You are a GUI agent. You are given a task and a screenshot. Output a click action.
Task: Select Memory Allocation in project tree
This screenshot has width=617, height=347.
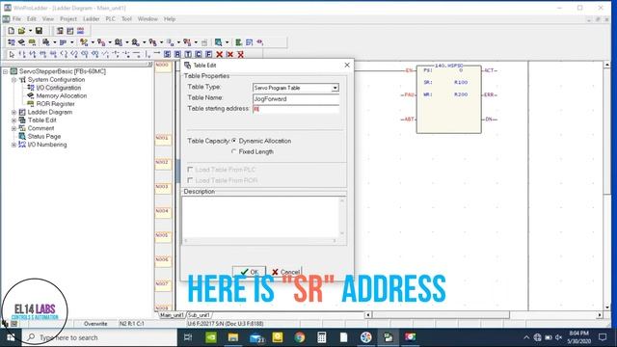62,95
